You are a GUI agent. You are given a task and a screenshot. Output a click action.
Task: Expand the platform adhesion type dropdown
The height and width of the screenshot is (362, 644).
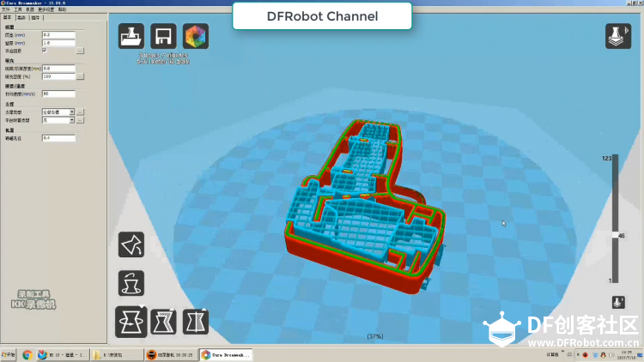(x=72, y=120)
